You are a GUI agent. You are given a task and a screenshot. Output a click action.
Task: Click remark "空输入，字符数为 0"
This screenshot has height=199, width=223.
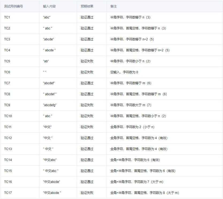pos(124,72)
